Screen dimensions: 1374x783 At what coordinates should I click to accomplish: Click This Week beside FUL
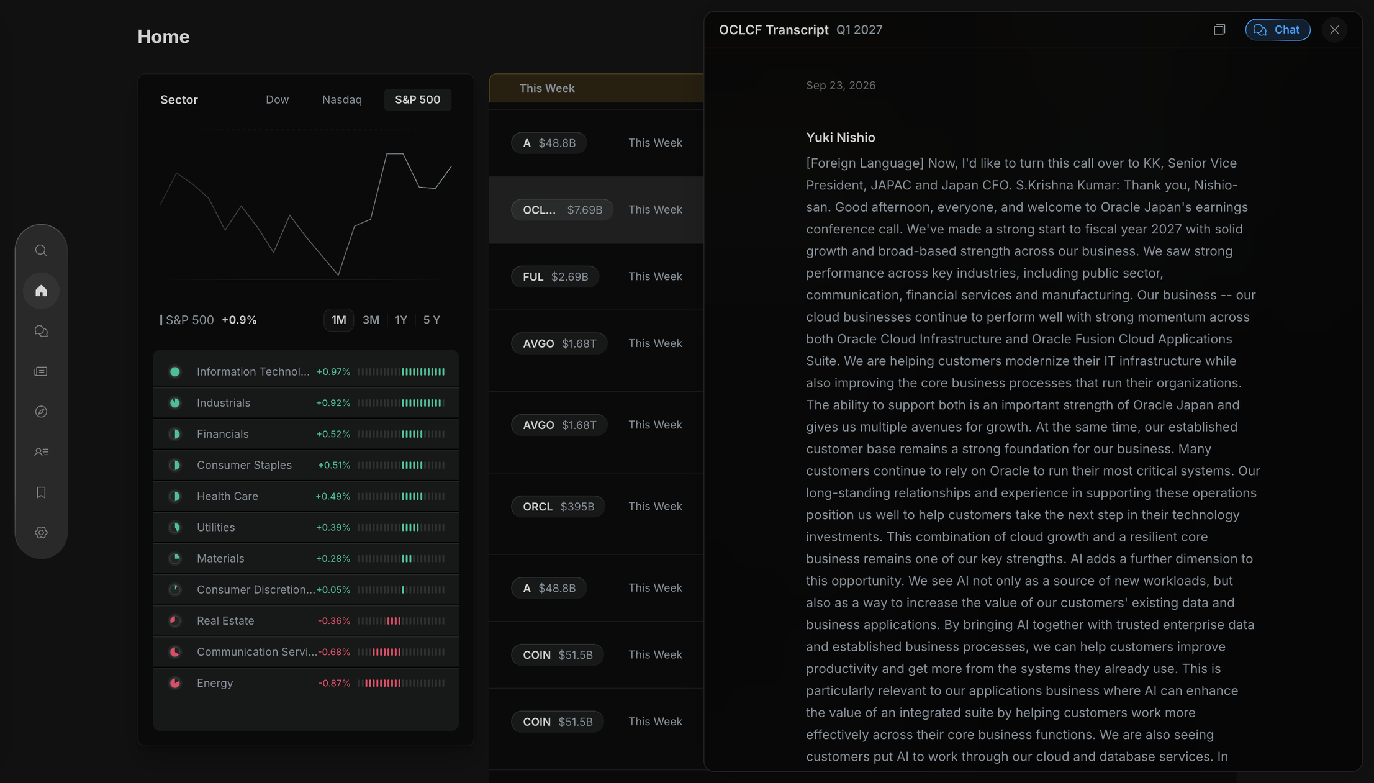coord(655,276)
